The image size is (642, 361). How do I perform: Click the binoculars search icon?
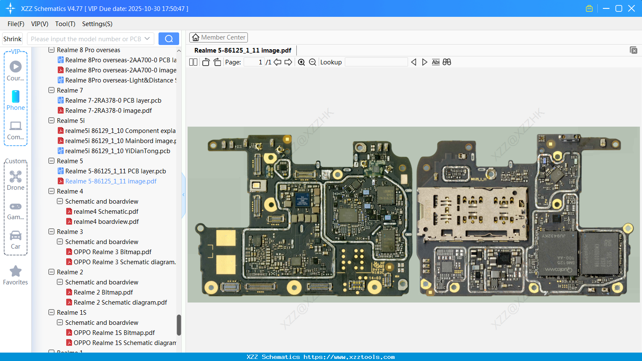click(x=447, y=62)
